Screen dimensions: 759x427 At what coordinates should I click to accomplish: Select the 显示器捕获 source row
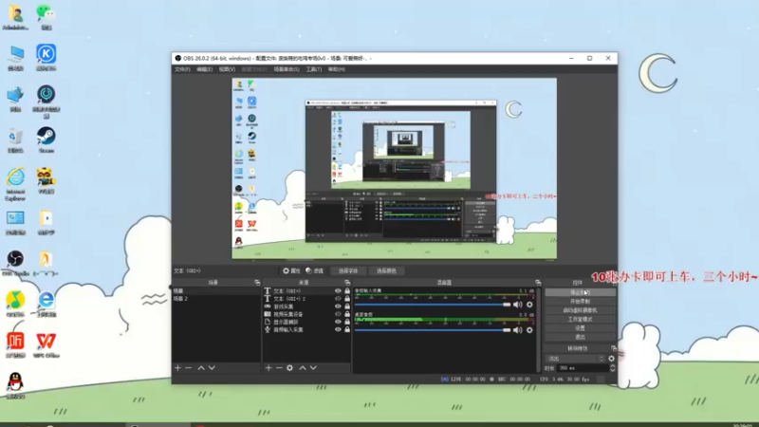(306, 322)
